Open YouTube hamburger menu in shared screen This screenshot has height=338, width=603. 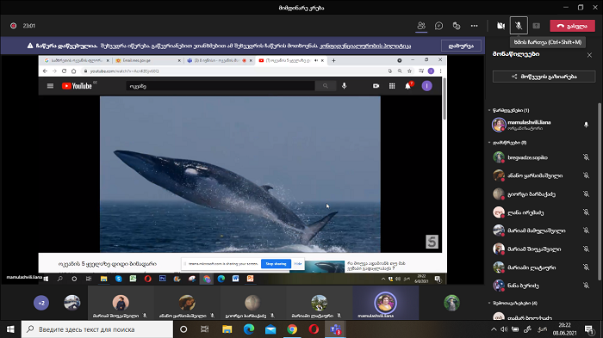coord(50,86)
